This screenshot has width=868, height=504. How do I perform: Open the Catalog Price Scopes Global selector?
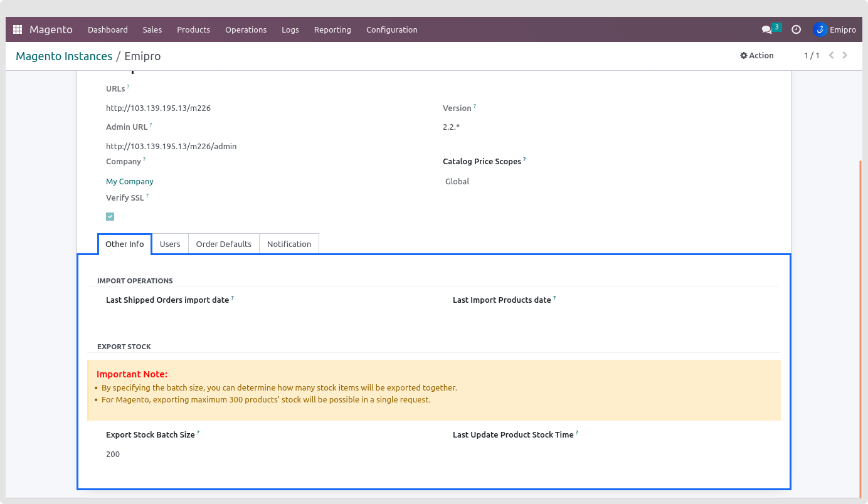(457, 181)
